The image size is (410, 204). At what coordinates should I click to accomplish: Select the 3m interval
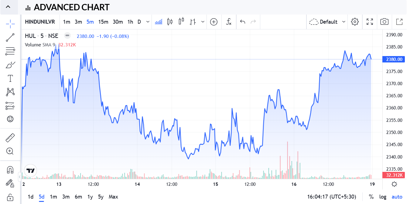click(x=78, y=22)
